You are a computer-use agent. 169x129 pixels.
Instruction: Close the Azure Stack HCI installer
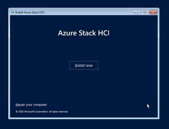click(153, 12)
